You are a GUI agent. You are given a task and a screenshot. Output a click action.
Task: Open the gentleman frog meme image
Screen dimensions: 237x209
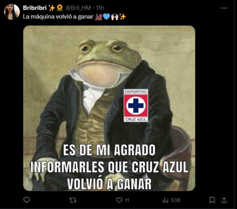[109, 108]
